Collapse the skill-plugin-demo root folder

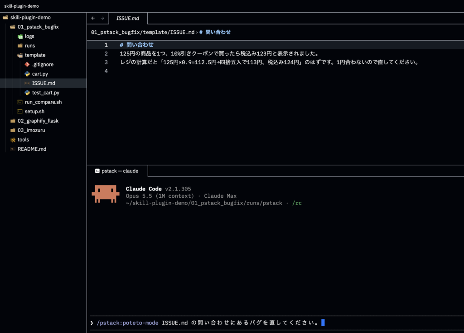tap(30, 18)
